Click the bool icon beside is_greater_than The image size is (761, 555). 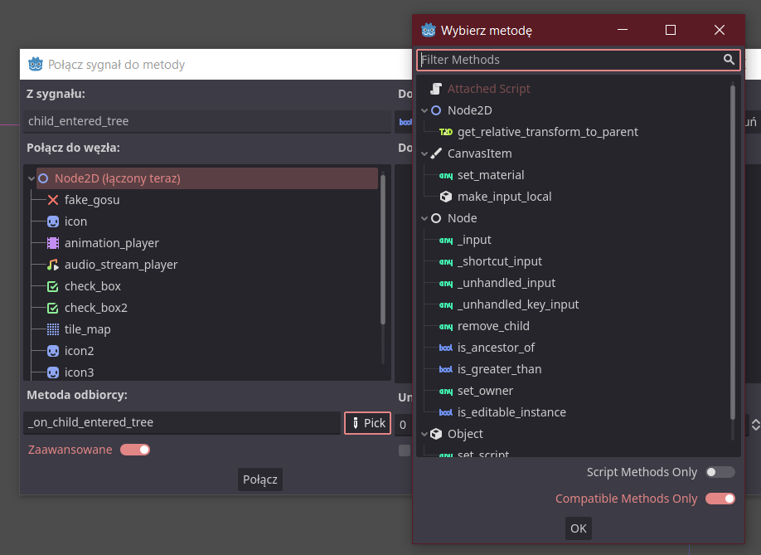tap(445, 369)
